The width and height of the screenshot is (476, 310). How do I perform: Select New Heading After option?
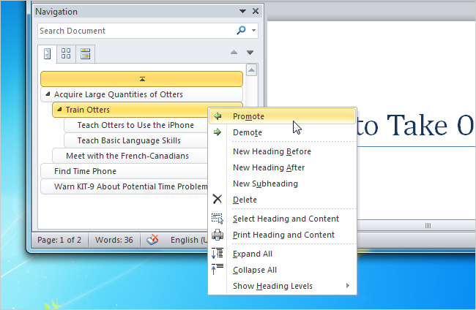(x=282, y=167)
